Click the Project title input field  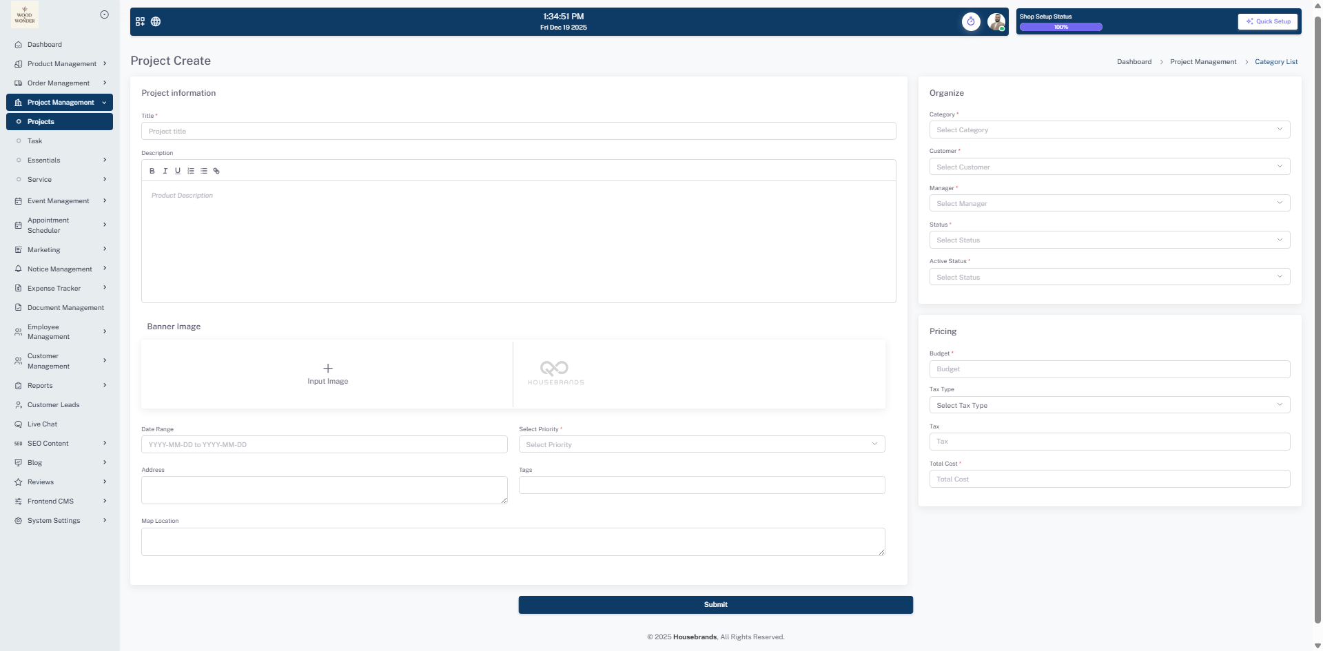pyautogui.click(x=518, y=131)
